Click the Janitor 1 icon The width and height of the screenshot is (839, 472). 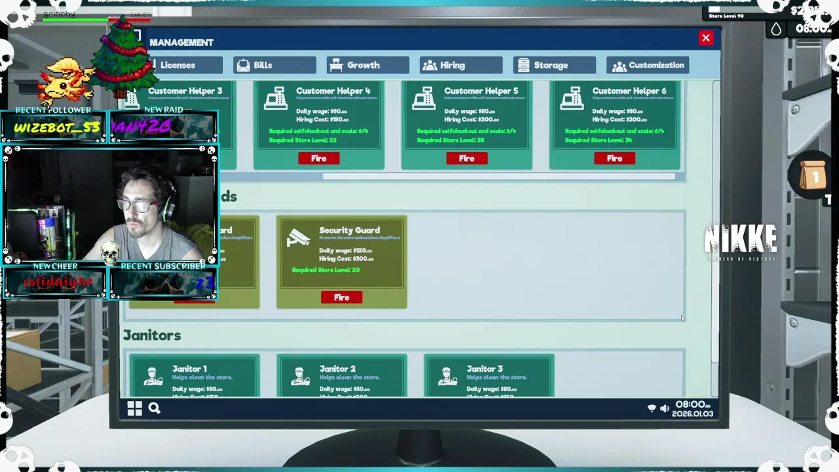[x=153, y=376]
